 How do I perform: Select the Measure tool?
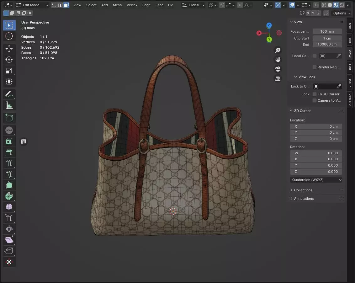click(9, 105)
